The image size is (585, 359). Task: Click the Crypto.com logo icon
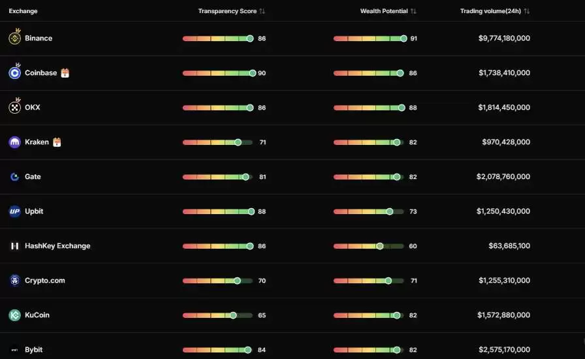click(x=14, y=281)
